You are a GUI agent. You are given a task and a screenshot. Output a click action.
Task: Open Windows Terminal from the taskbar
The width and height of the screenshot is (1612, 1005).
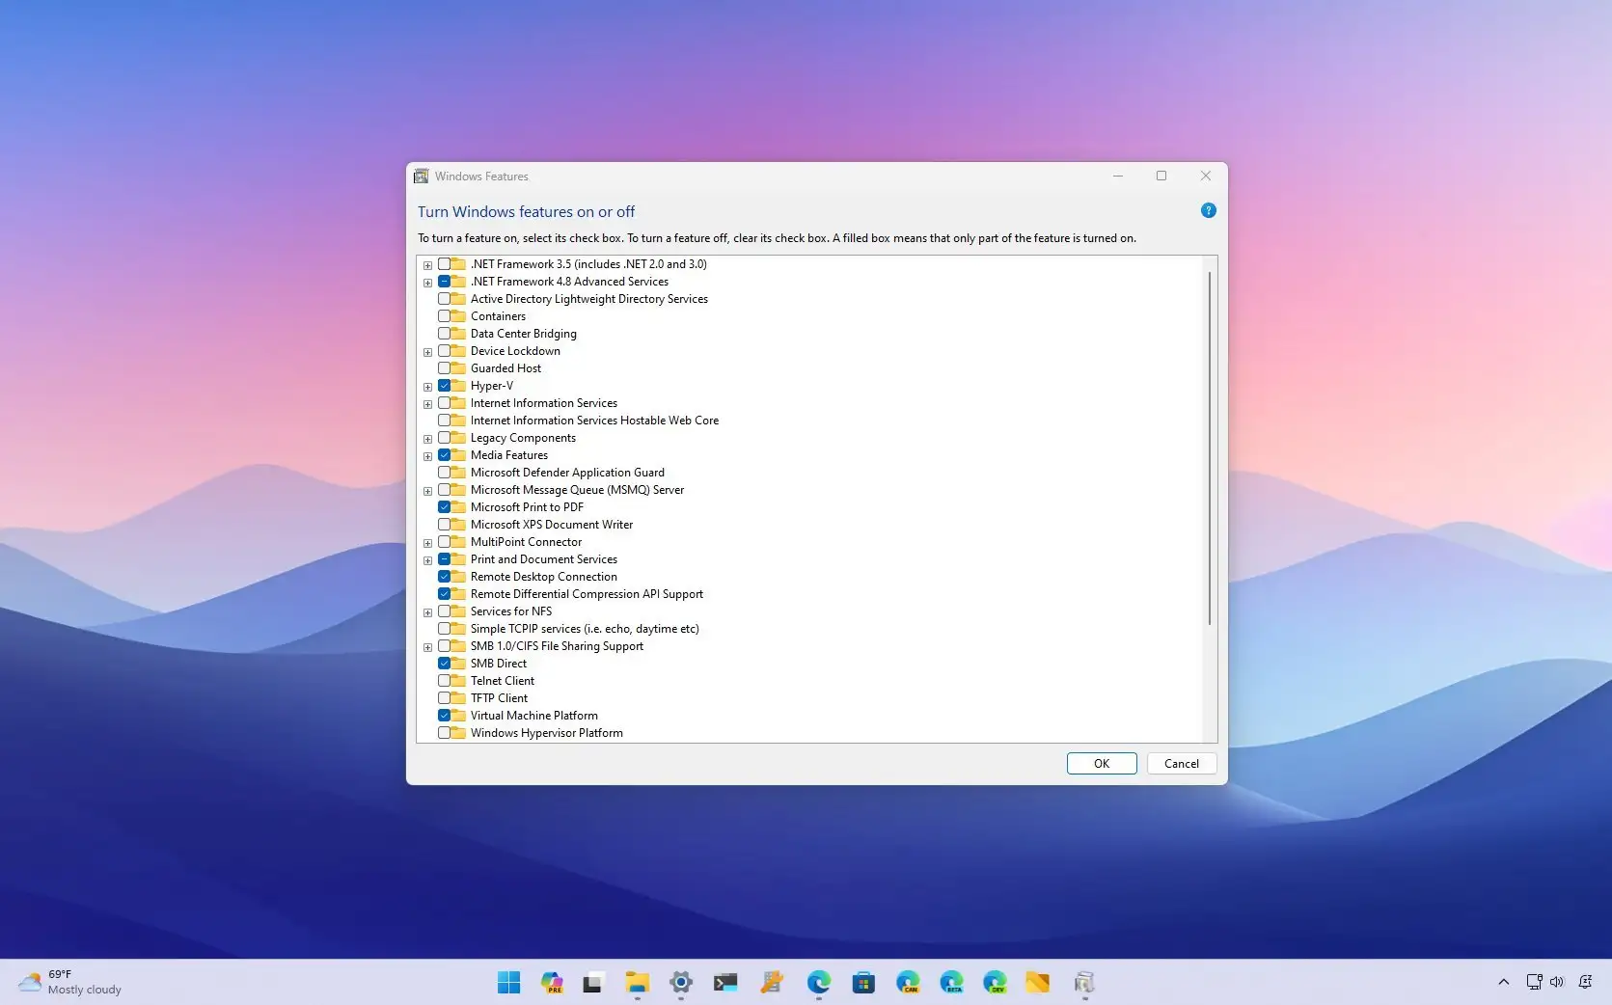[725, 983]
